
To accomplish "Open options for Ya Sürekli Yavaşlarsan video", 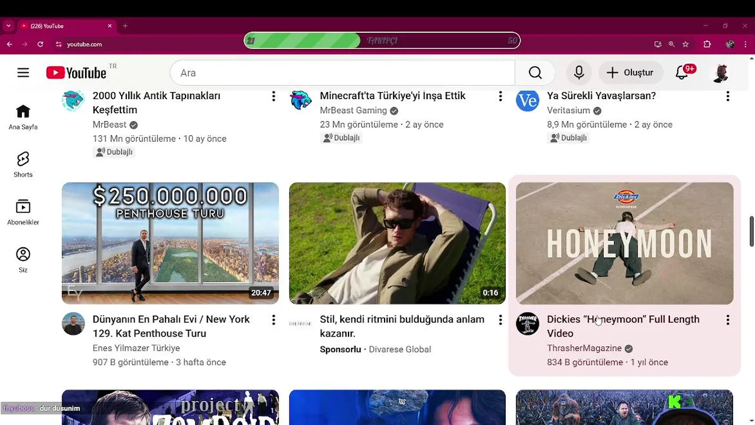I will point(728,96).
